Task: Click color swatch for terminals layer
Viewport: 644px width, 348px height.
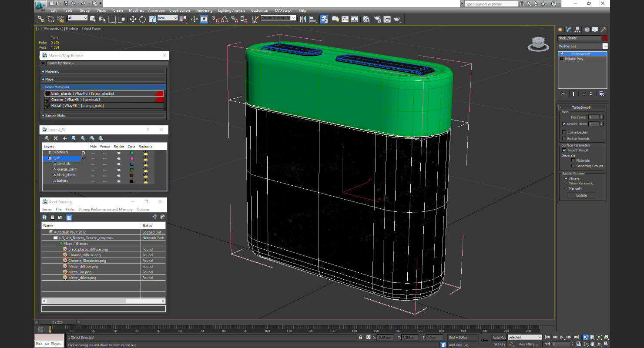Action: click(x=131, y=164)
